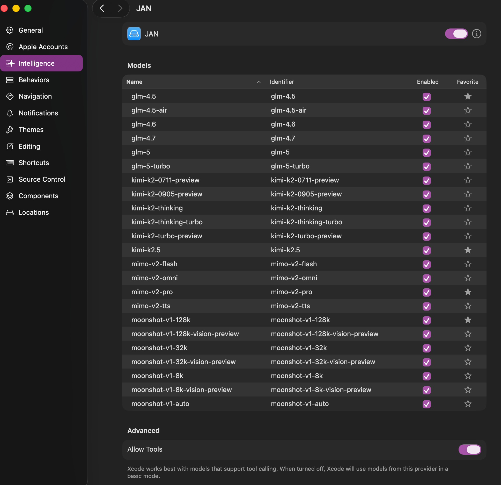This screenshot has height=485, width=501.
Task: Open the Locations settings pane
Action: [x=33, y=212]
